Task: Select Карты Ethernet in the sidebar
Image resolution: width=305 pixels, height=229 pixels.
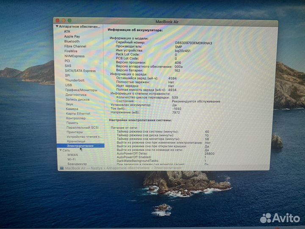Action: click(x=78, y=114)
